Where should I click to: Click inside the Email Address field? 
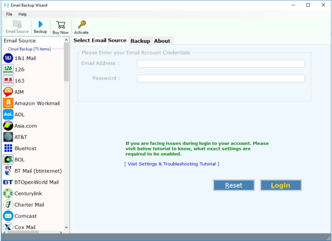tap(221, 64)
